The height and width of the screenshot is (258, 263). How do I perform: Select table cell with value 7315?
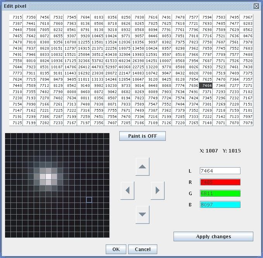(x=16, y=17)
